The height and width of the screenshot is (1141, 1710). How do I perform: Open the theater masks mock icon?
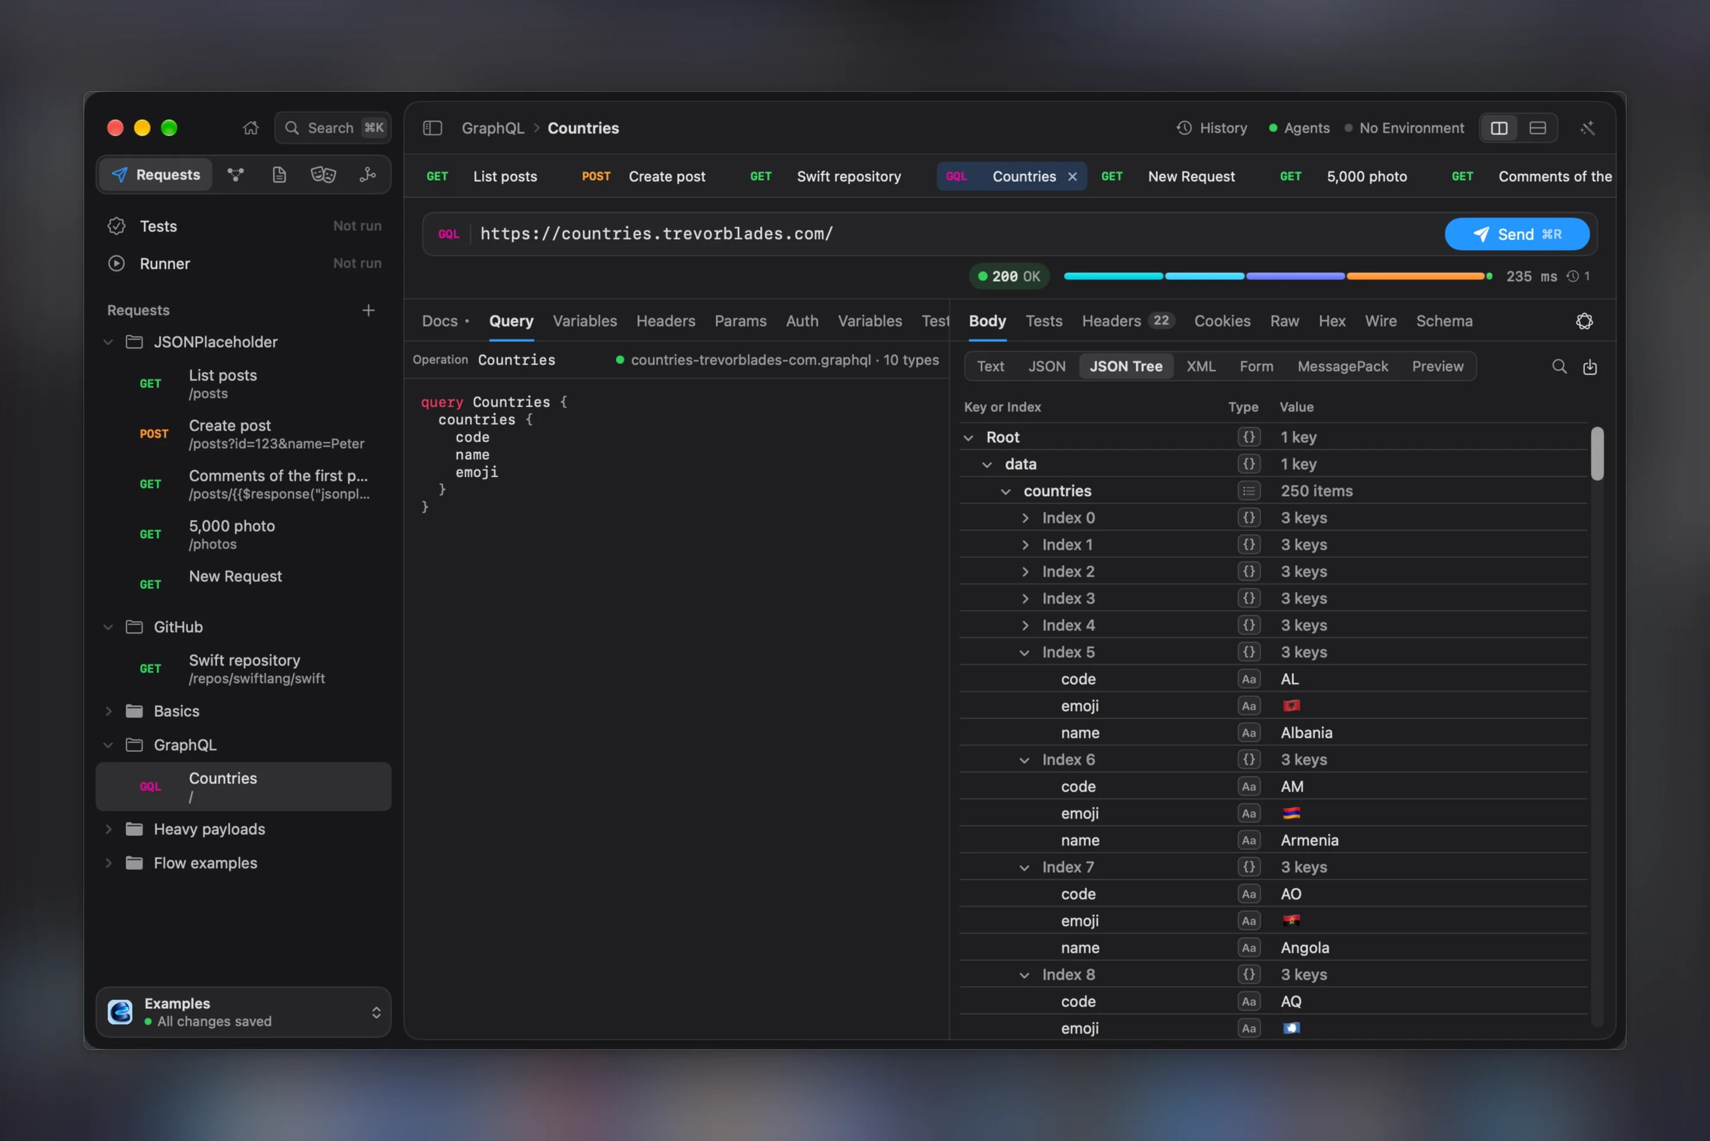coord(323,175)
